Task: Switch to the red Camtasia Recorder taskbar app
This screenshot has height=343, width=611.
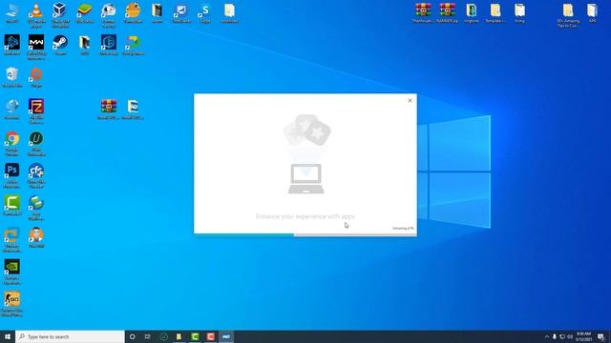Action: pos(210,336)
